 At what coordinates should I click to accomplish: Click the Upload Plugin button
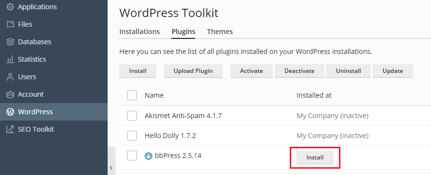click(x=193, y=71)
